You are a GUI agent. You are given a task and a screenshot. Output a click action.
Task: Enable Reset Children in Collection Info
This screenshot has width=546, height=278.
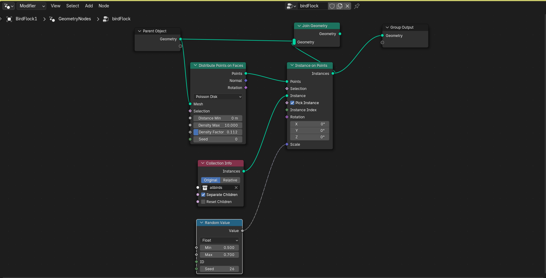(203, 202)
